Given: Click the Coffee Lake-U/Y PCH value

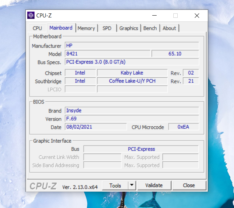Looking at the screenshot, I should click(132, 81).
